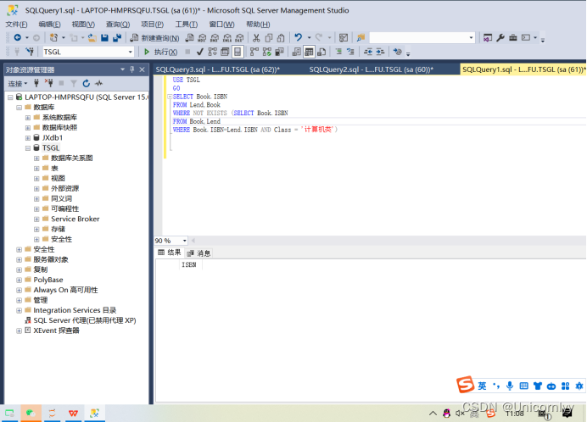Collapse the TSGL database node
This screenshot has width=587, height=422.
[28, 147]
